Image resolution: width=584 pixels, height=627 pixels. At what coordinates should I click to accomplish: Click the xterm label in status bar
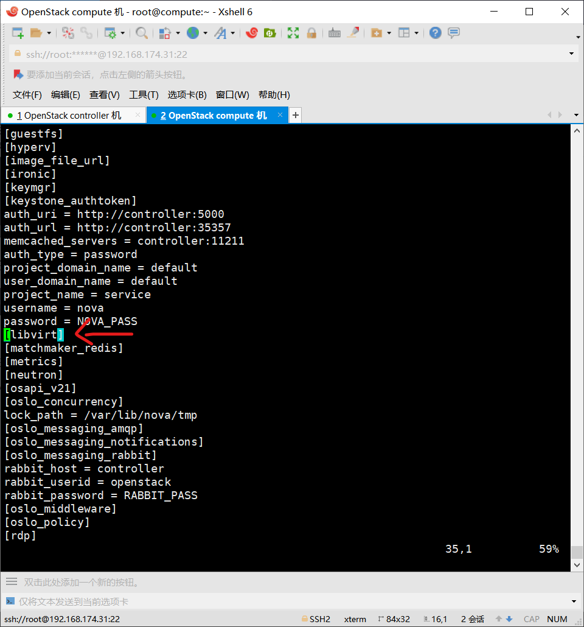pos(355,618)
